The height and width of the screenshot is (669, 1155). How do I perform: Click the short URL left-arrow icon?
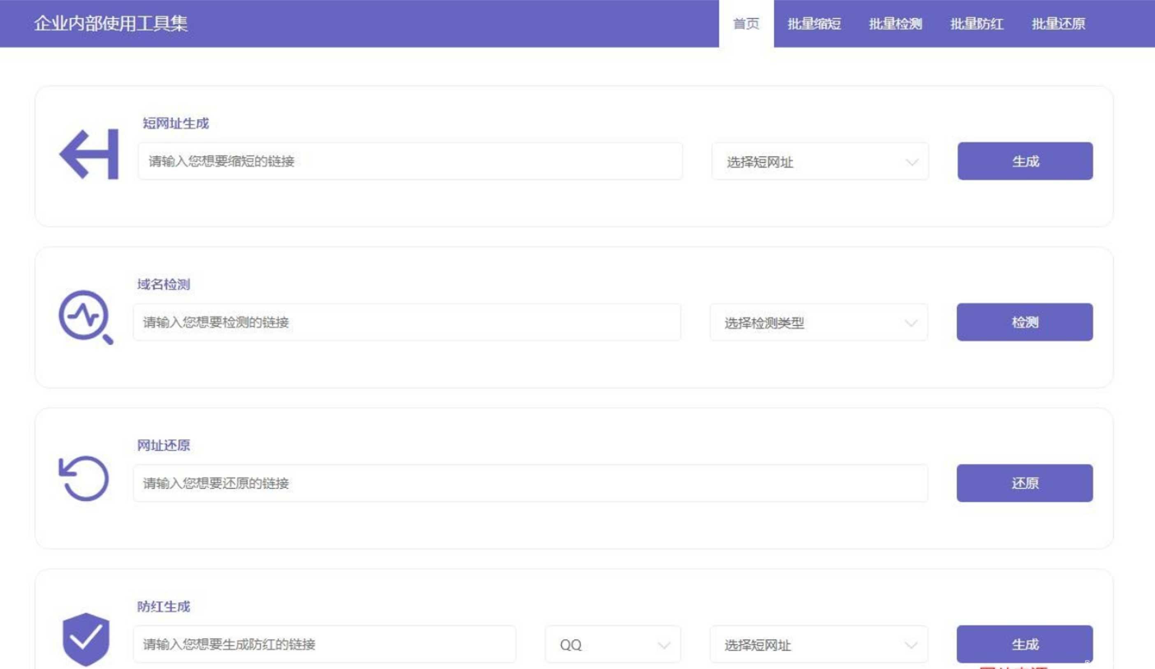(89, 155)
